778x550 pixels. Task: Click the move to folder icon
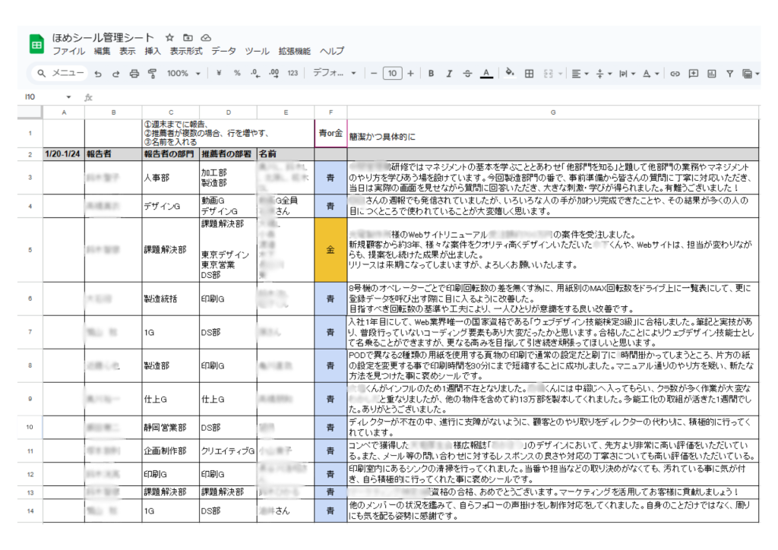[188, 38]
